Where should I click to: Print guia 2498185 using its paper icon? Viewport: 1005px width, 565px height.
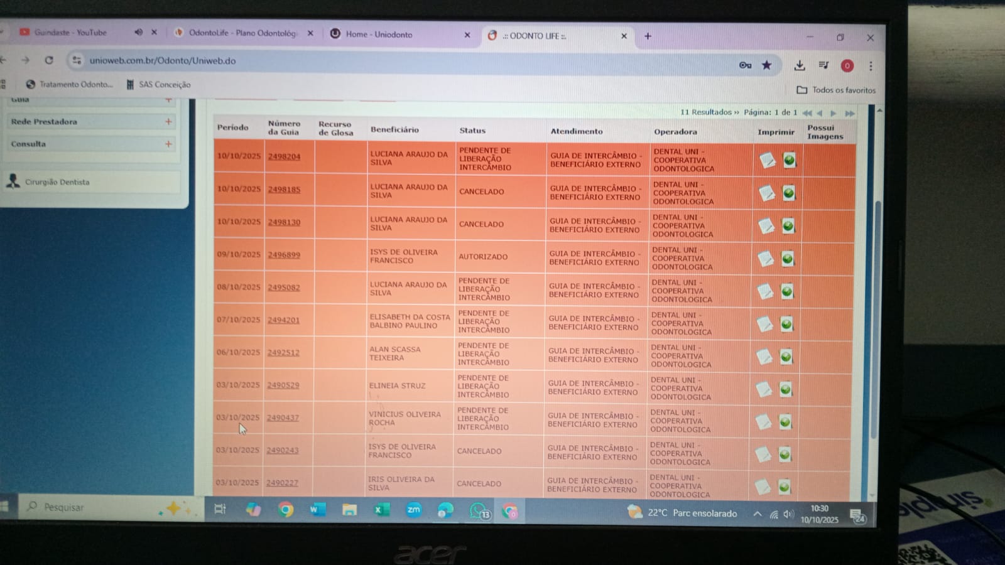tap(767, 193)
